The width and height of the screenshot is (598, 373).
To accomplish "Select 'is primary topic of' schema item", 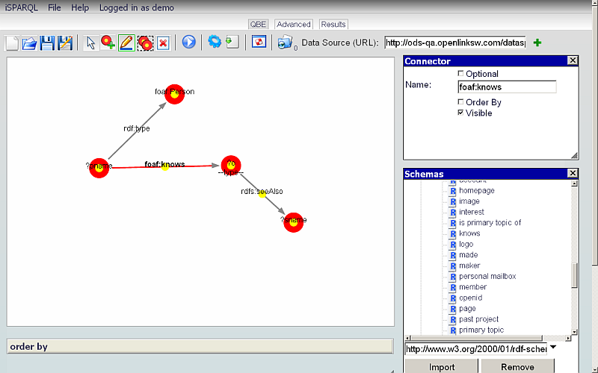I will 490,222.
